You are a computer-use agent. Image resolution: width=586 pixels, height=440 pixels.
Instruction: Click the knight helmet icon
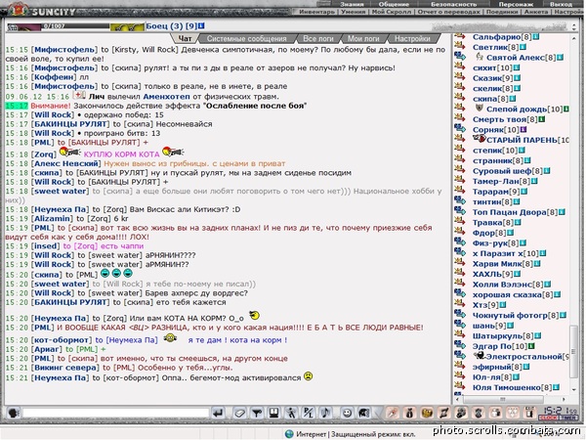click(364, 413)
